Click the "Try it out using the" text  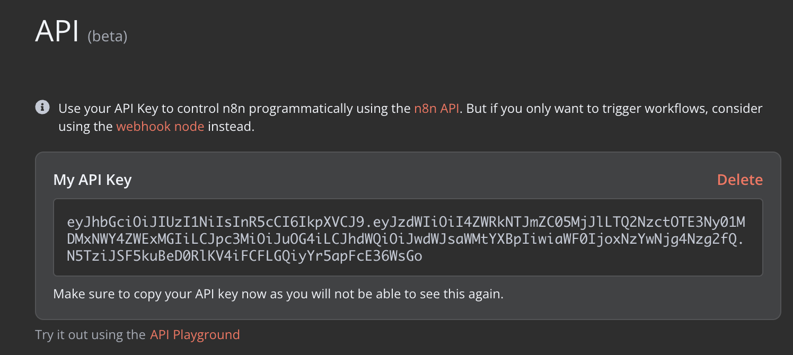click(x=90, y=335)
